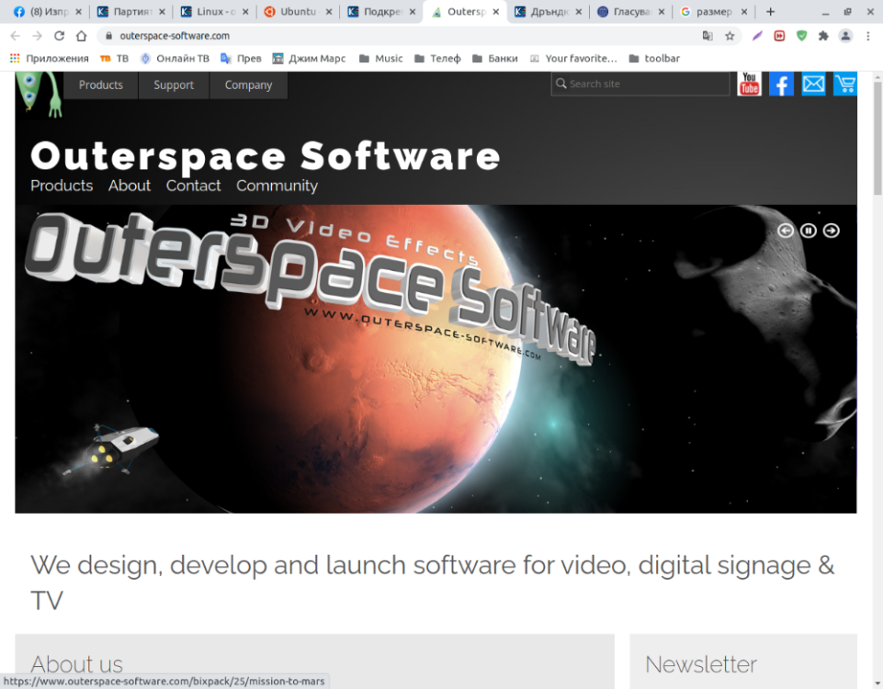Close the Outerspace tab

(x=495, y=11)
